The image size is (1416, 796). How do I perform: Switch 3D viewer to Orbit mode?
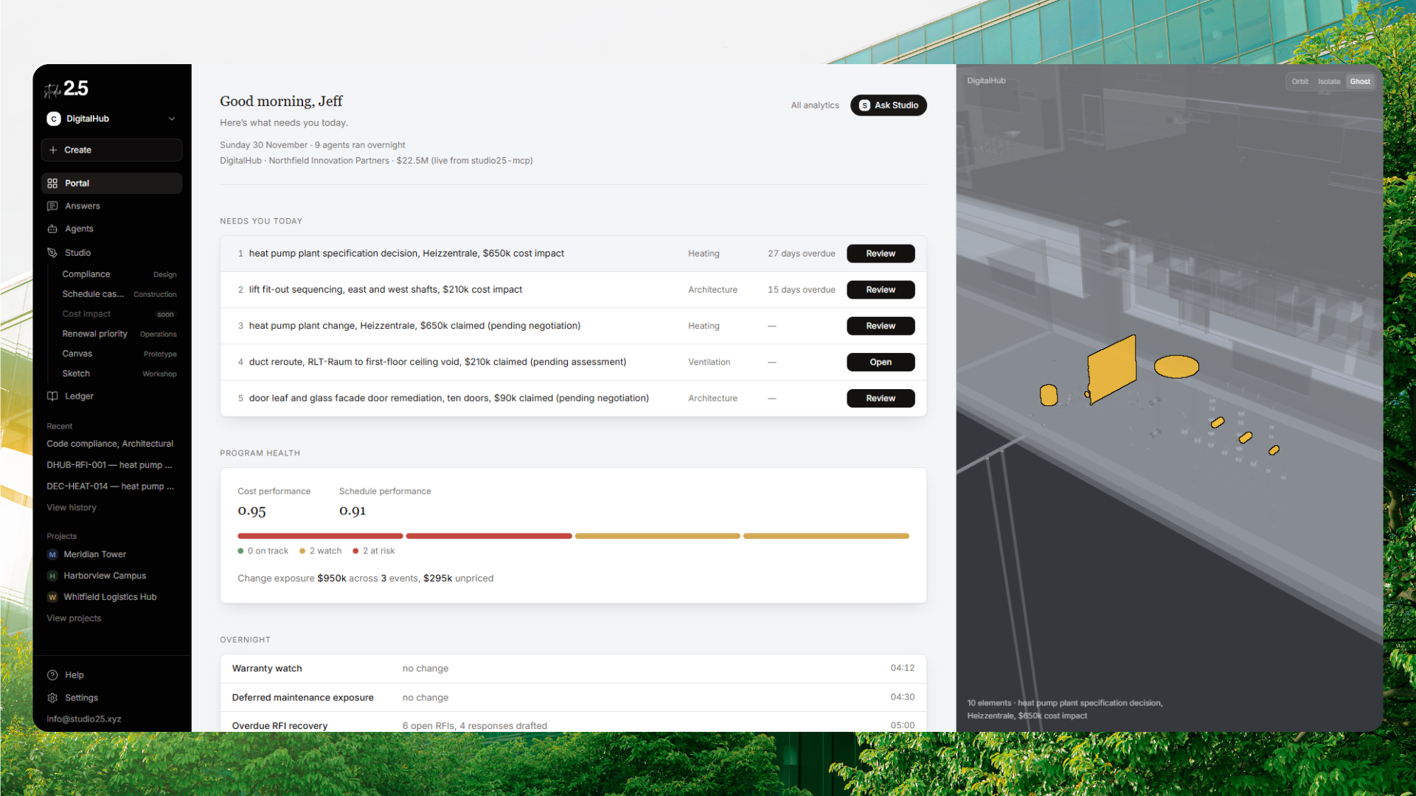tap(1300, 82)
